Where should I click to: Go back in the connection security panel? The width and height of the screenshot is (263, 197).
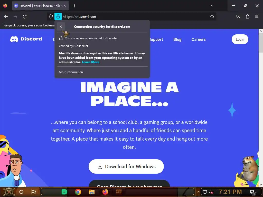tap(61, 26)
